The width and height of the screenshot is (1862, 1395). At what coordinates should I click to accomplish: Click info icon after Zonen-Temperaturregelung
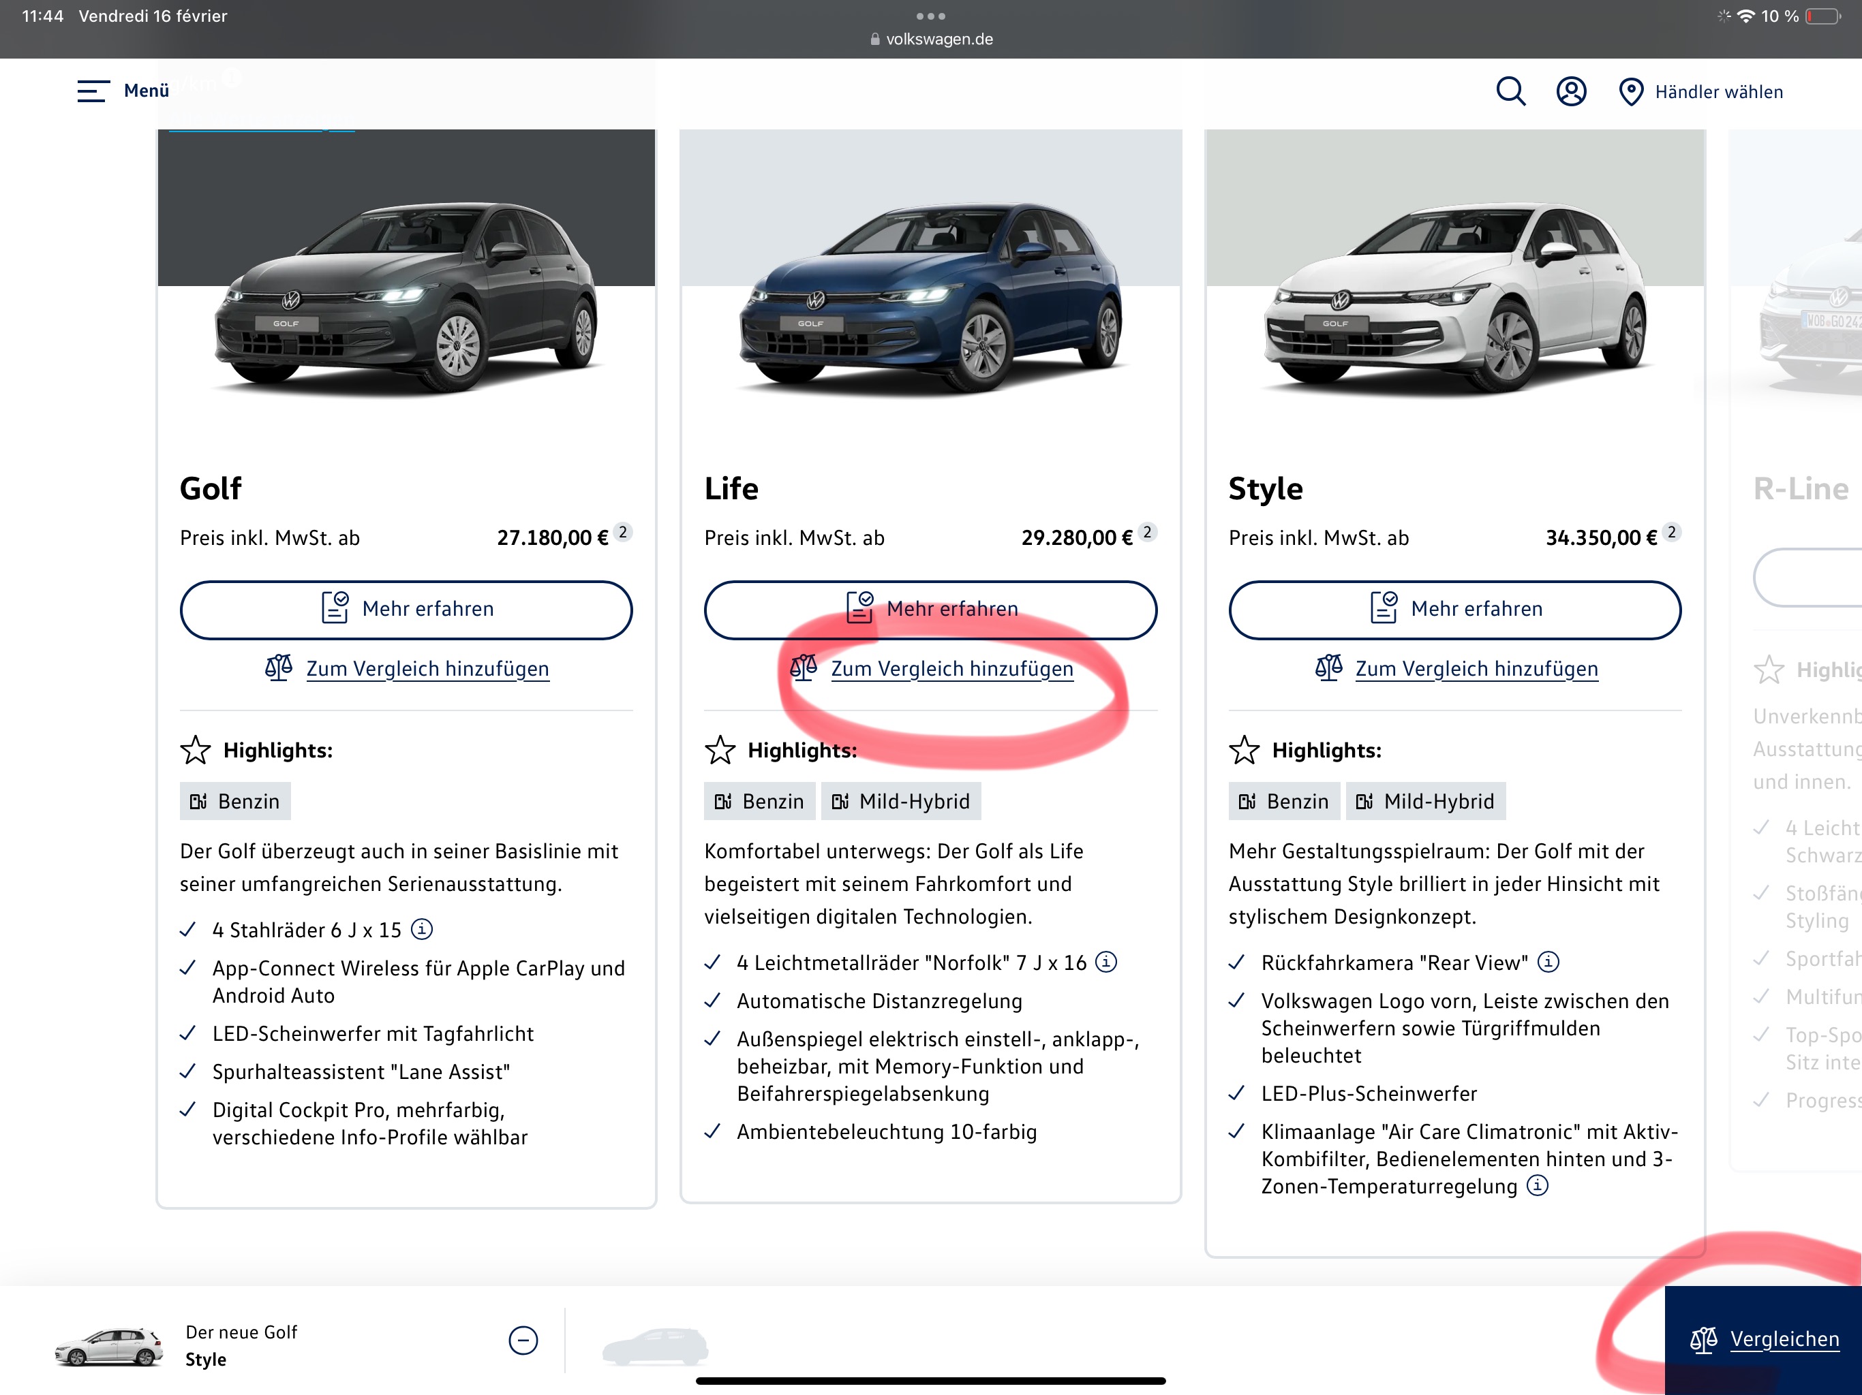[1537, 1185]
